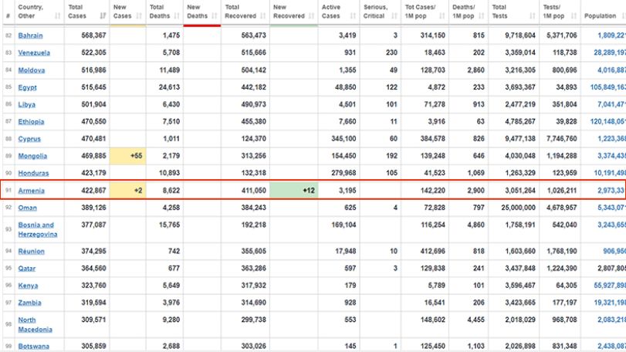Open North Macedonia country link

point(35,324)
